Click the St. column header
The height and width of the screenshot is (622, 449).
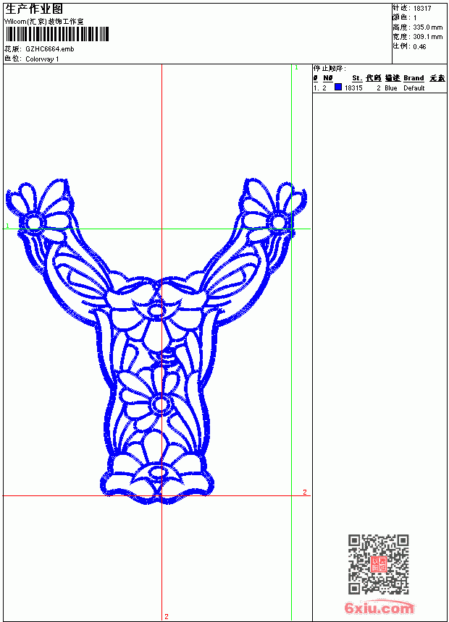click(x=357, y=78)
